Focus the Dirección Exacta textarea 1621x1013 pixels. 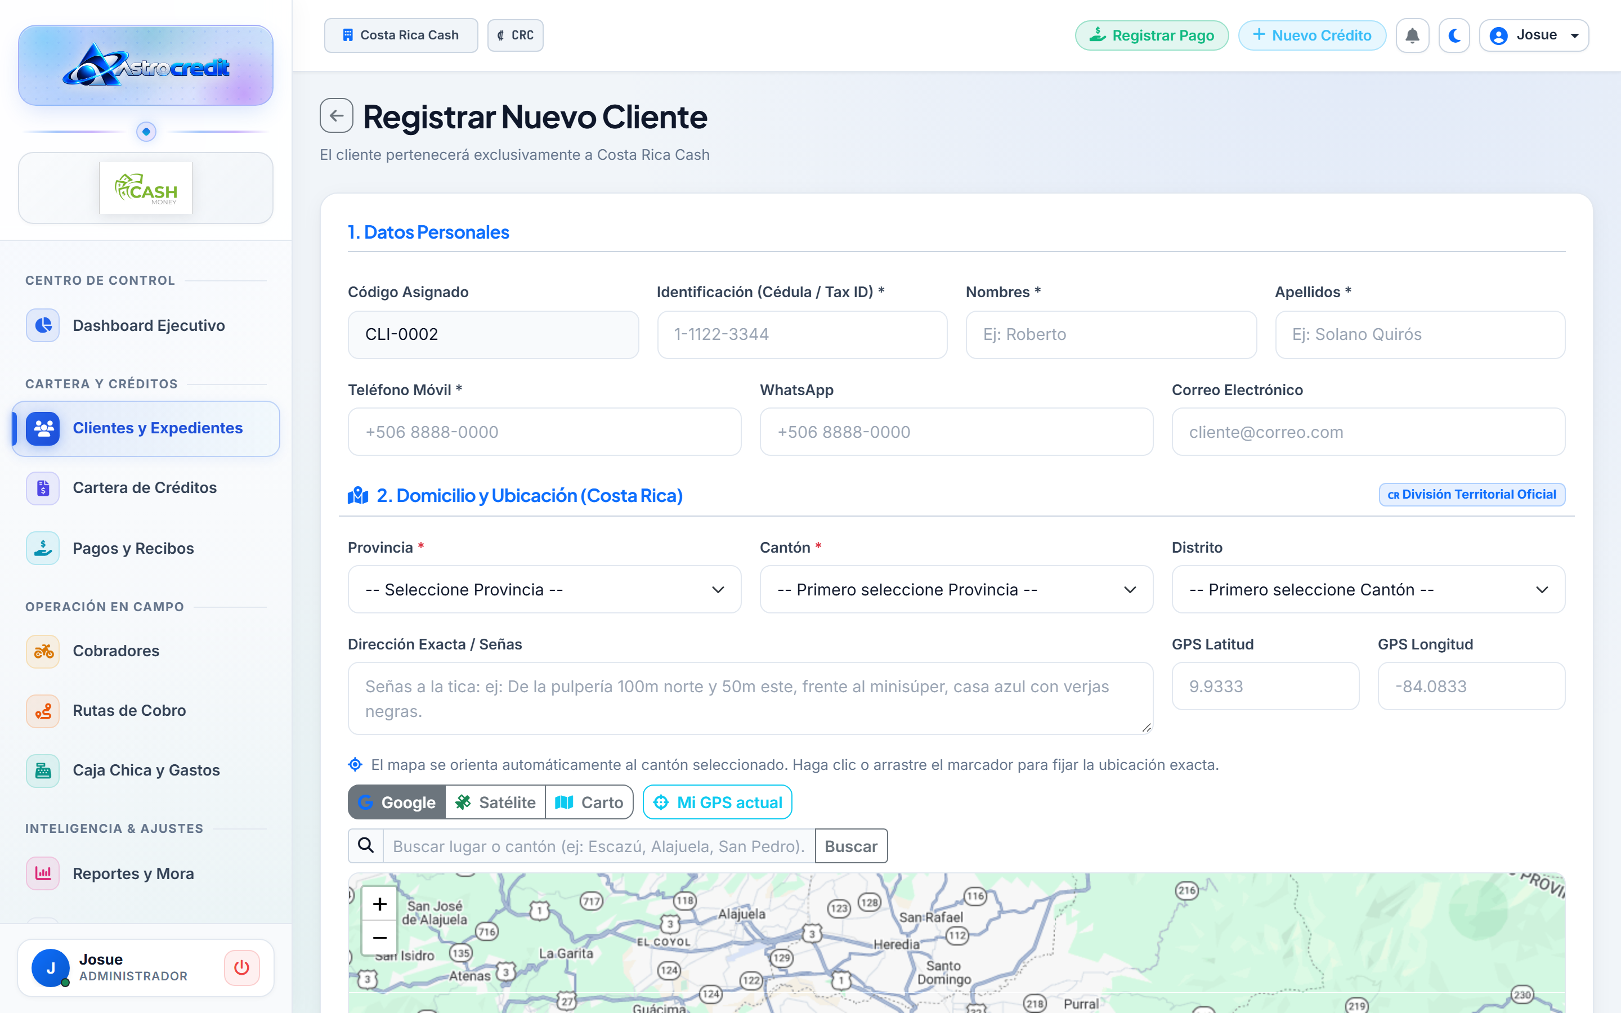750,698
